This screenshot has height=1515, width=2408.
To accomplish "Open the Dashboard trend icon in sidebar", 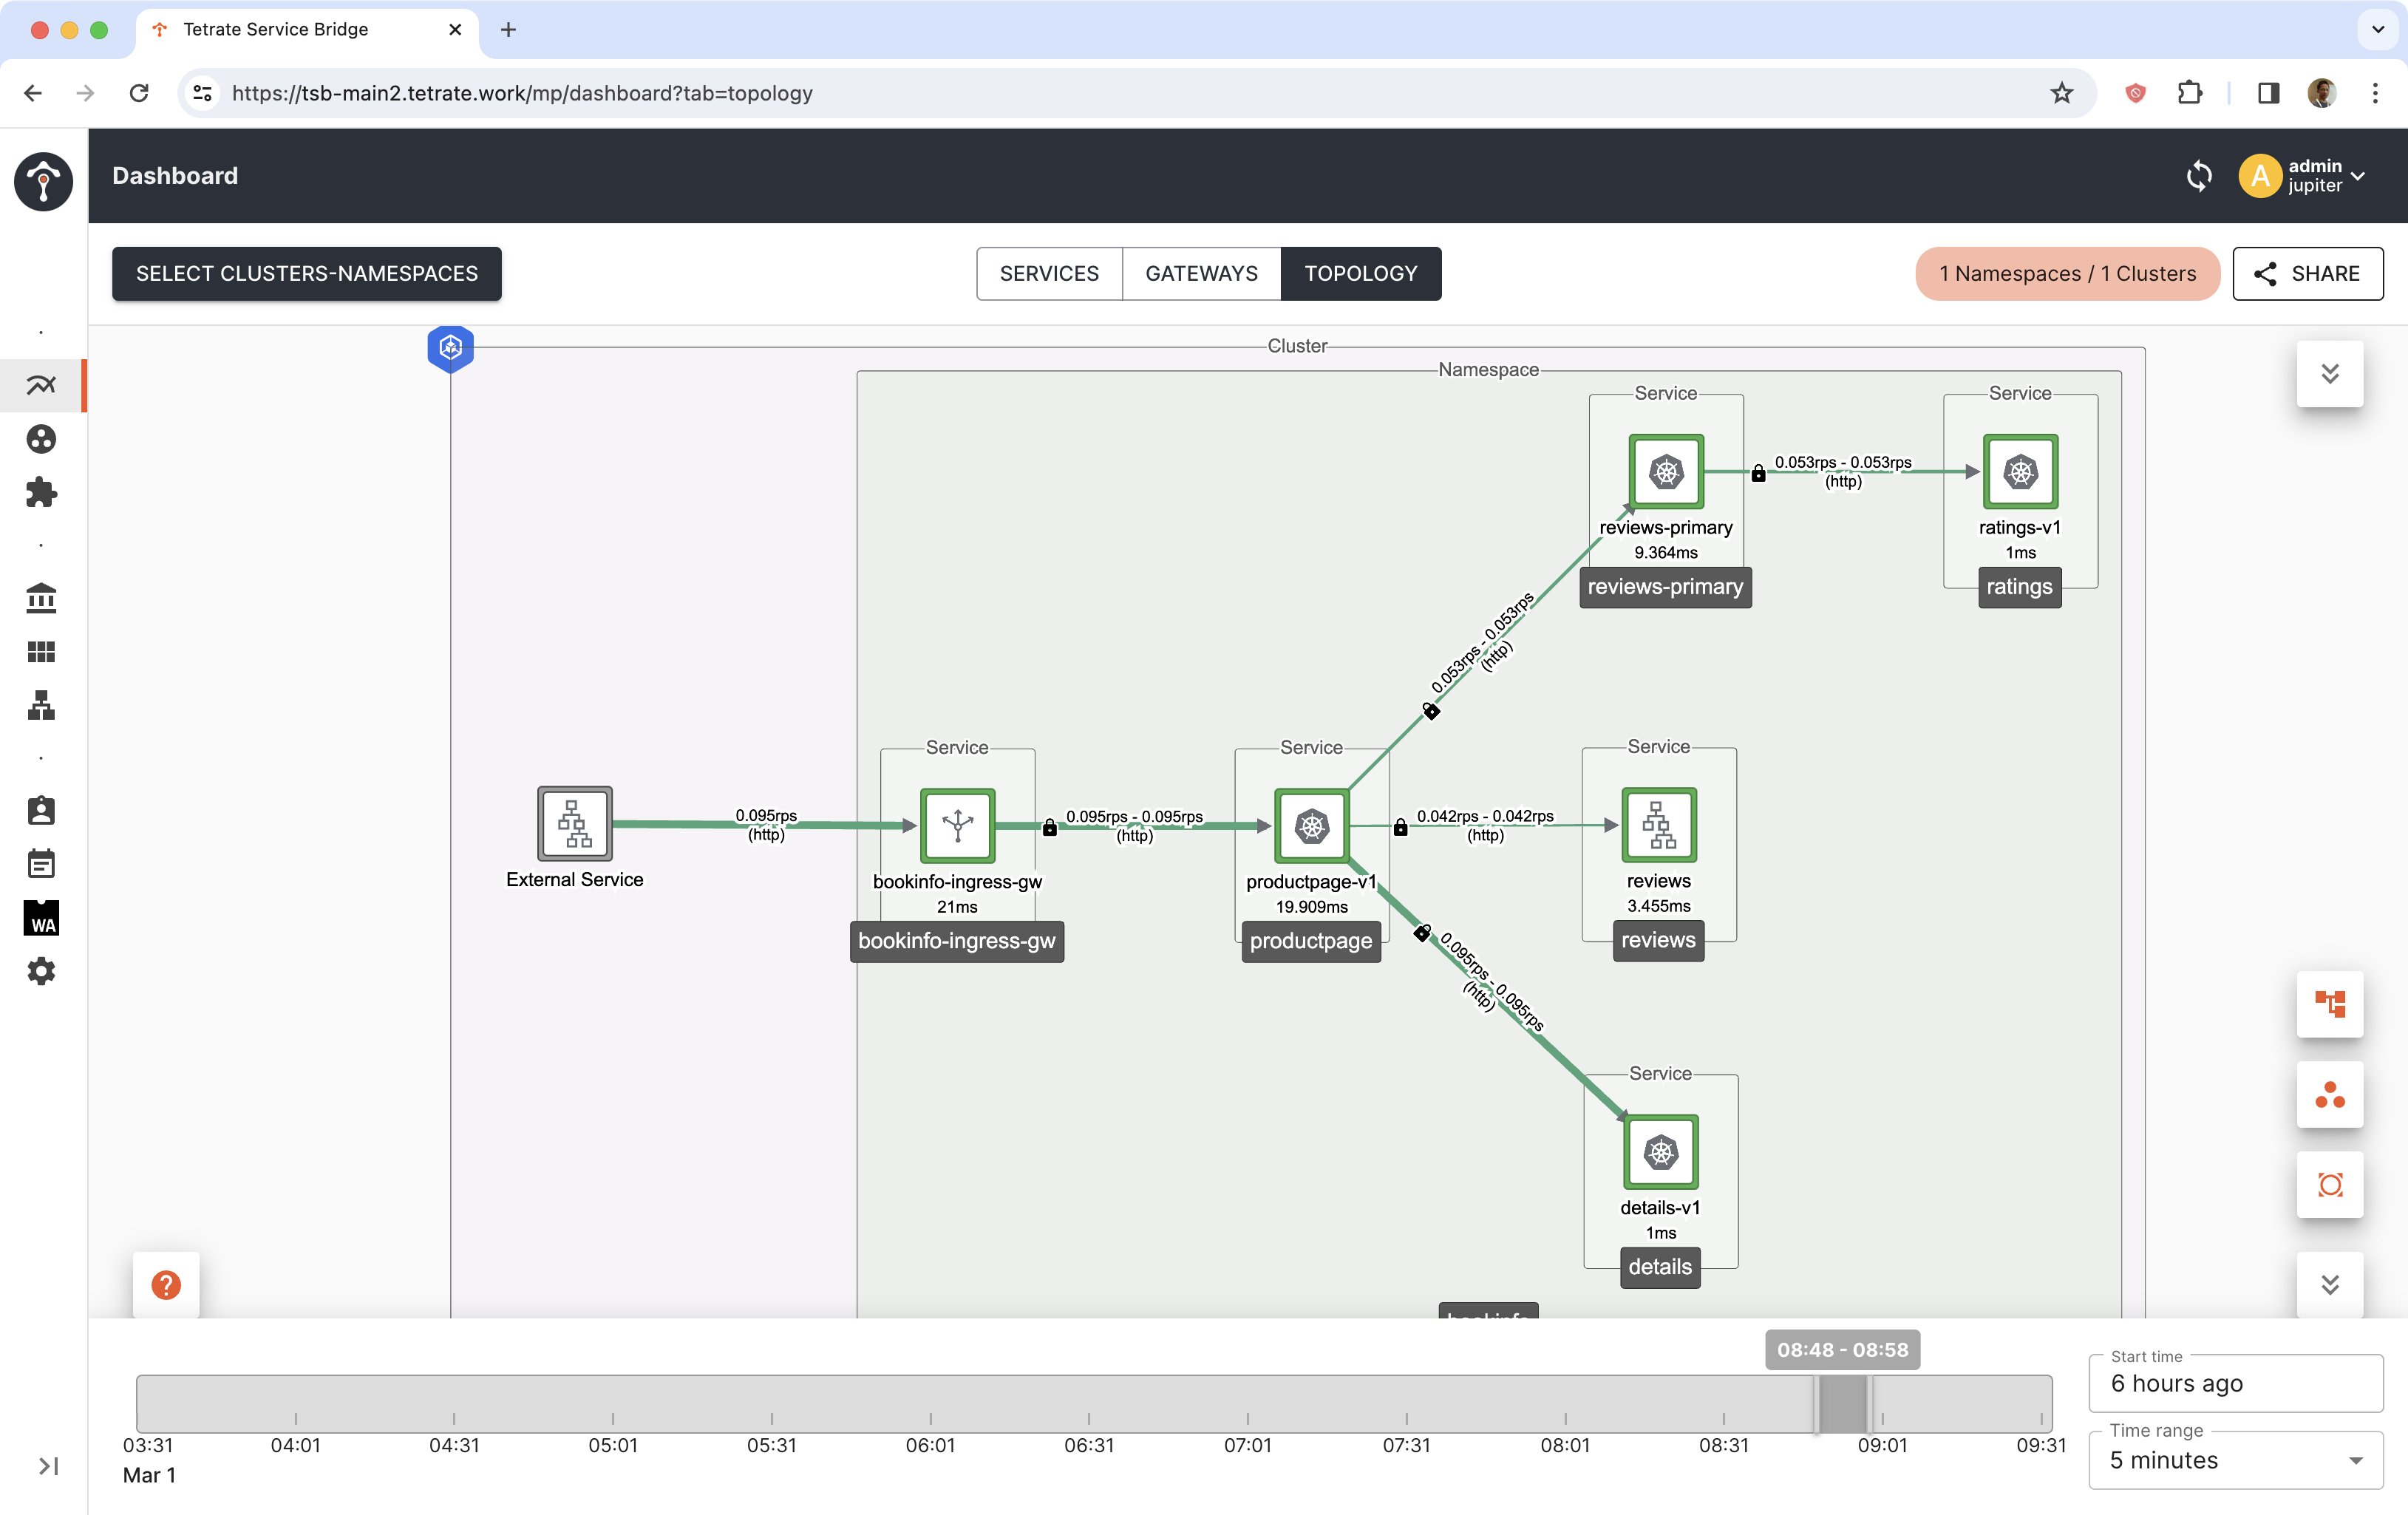I will pos(41,385).
